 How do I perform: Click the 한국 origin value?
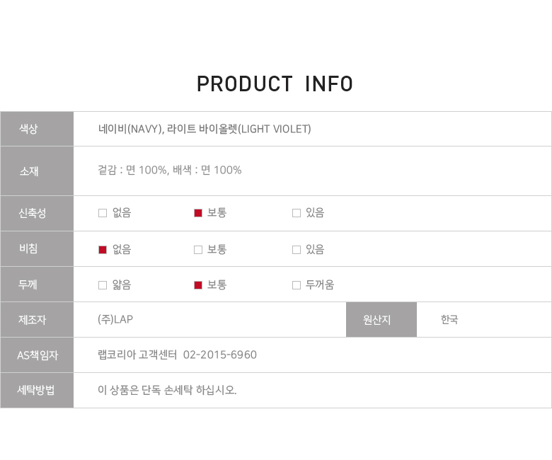(449, 320)
